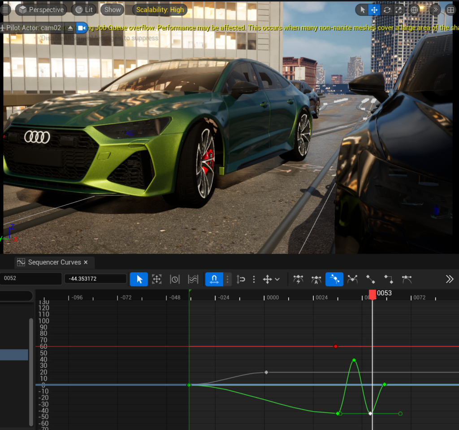
Task: Select the Multi-select lattice tool
Action: point(193,279)
